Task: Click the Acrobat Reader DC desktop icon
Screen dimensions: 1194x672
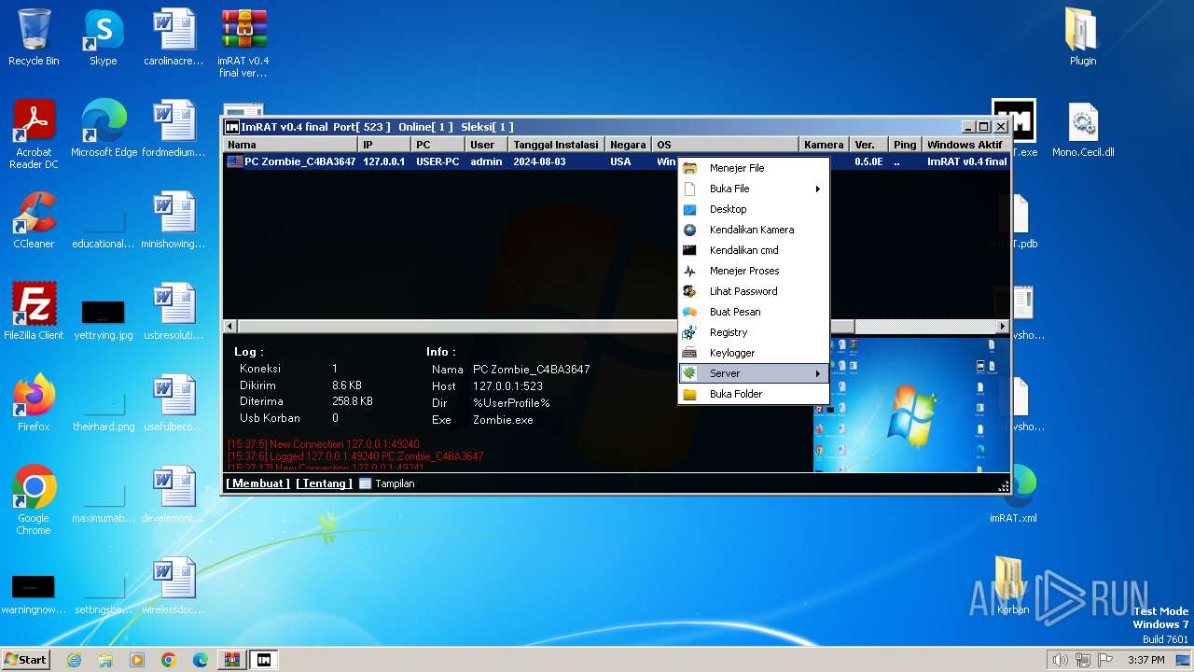Action: pos(34,135)
